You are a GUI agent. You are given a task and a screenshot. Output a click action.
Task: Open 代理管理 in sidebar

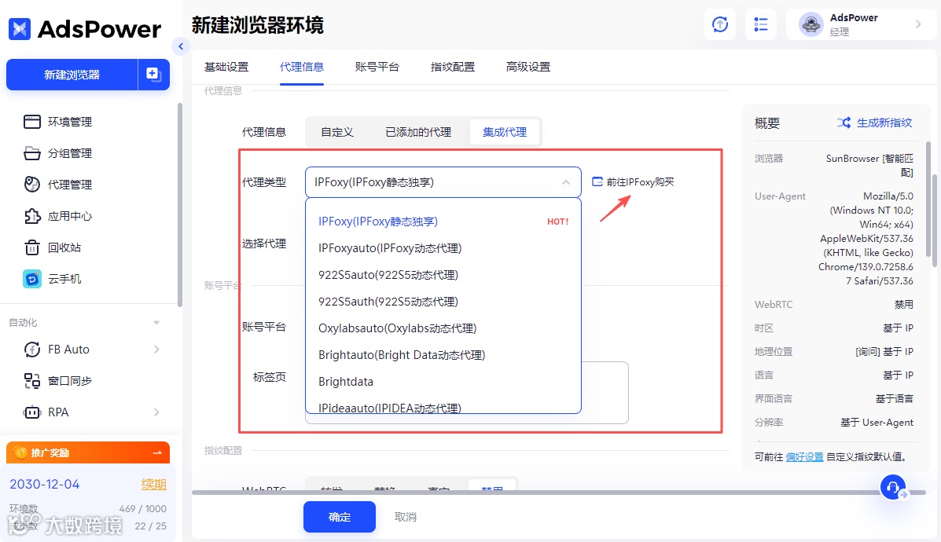pyautogui.click(x=70, y=184)
